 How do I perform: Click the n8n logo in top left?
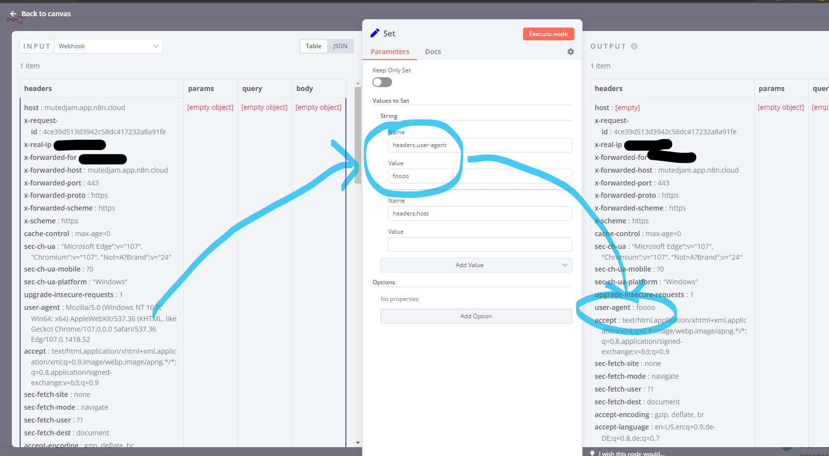point(15,20)
